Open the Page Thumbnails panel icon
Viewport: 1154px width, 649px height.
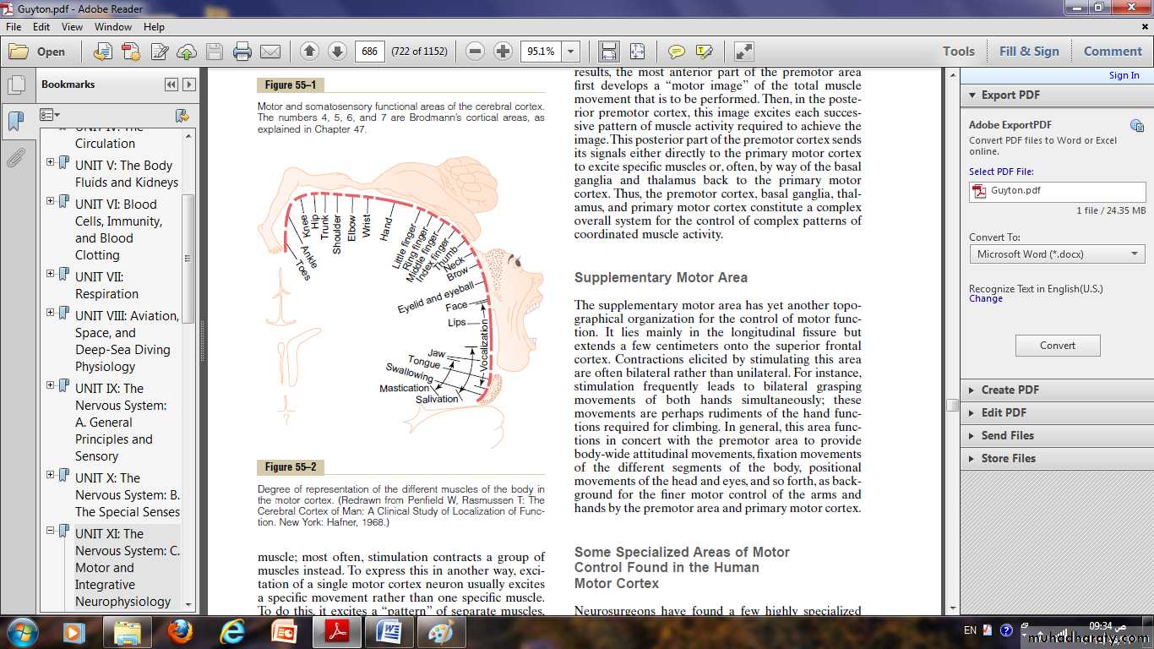15,85
